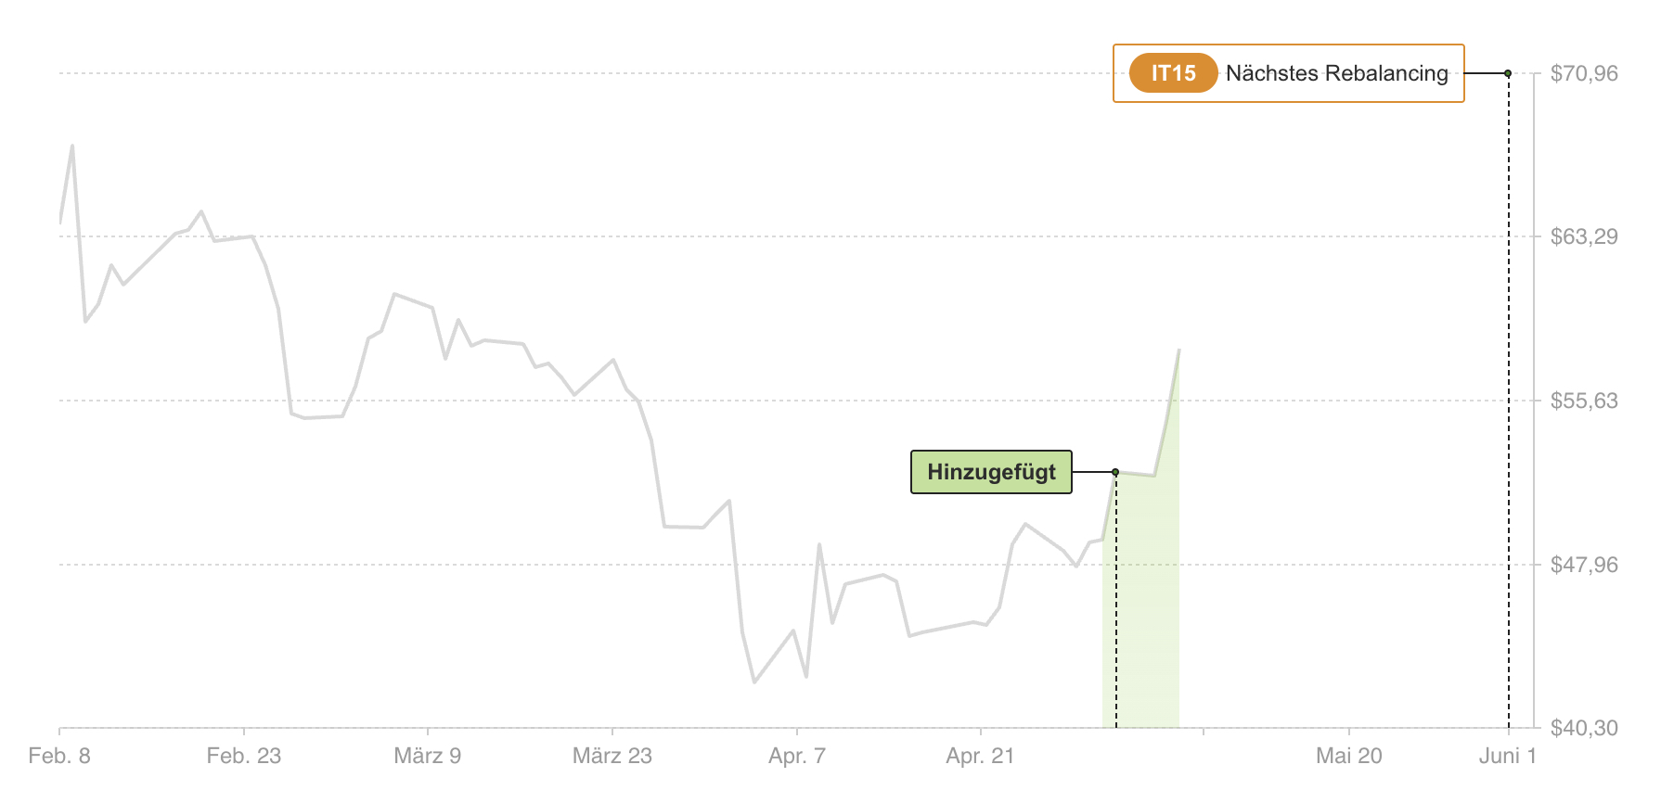Click the latest price peak of the line

[1178, 350]
